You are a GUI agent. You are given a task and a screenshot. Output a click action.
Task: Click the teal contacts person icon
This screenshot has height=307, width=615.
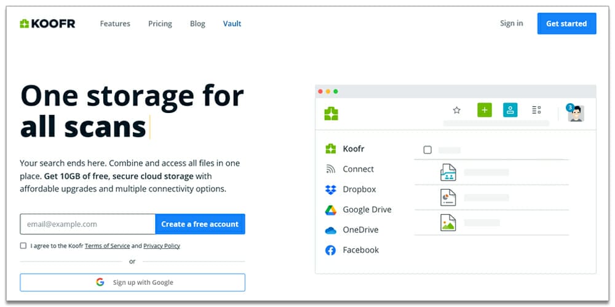click(x=510, y=110)
